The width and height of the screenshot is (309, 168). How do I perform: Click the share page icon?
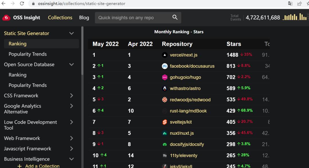coord(300,3)
